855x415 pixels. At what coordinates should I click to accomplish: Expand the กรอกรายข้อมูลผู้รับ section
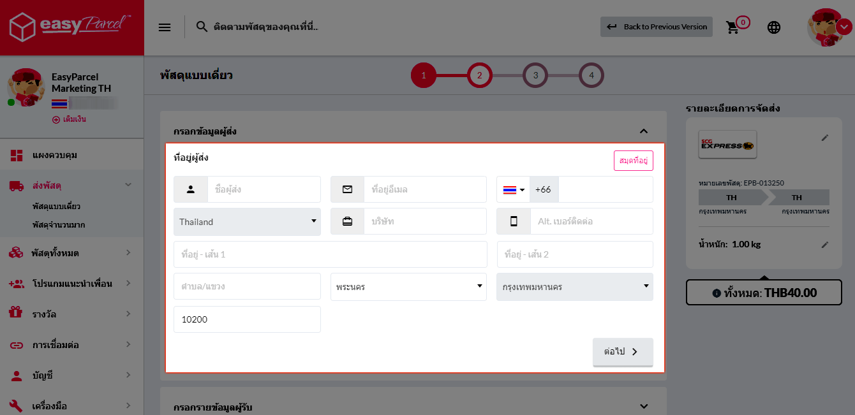point(643,406)
